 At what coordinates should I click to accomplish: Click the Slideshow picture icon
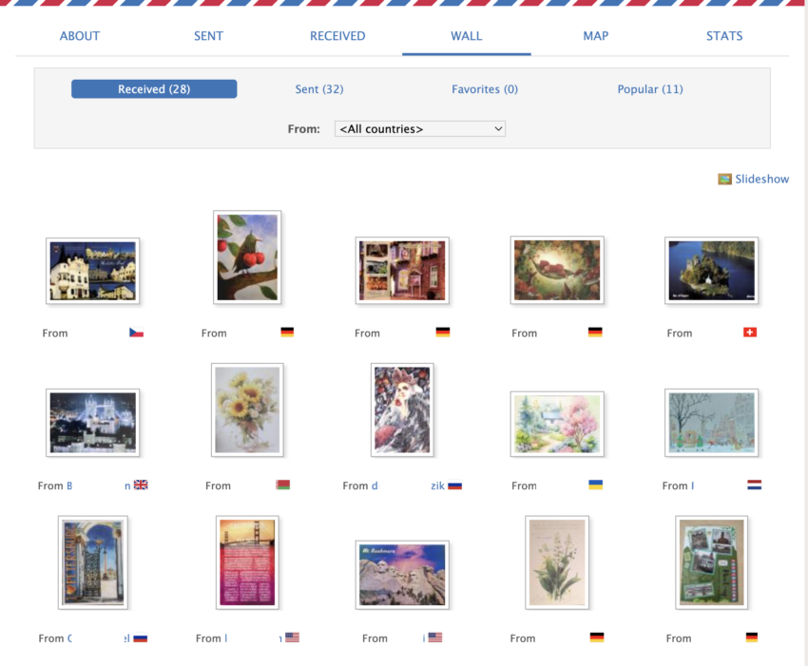tap(724, 179)
